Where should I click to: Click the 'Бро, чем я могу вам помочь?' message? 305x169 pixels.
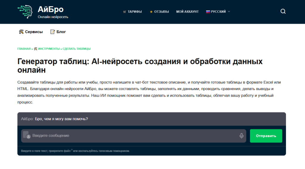click(x=61, y=119)
